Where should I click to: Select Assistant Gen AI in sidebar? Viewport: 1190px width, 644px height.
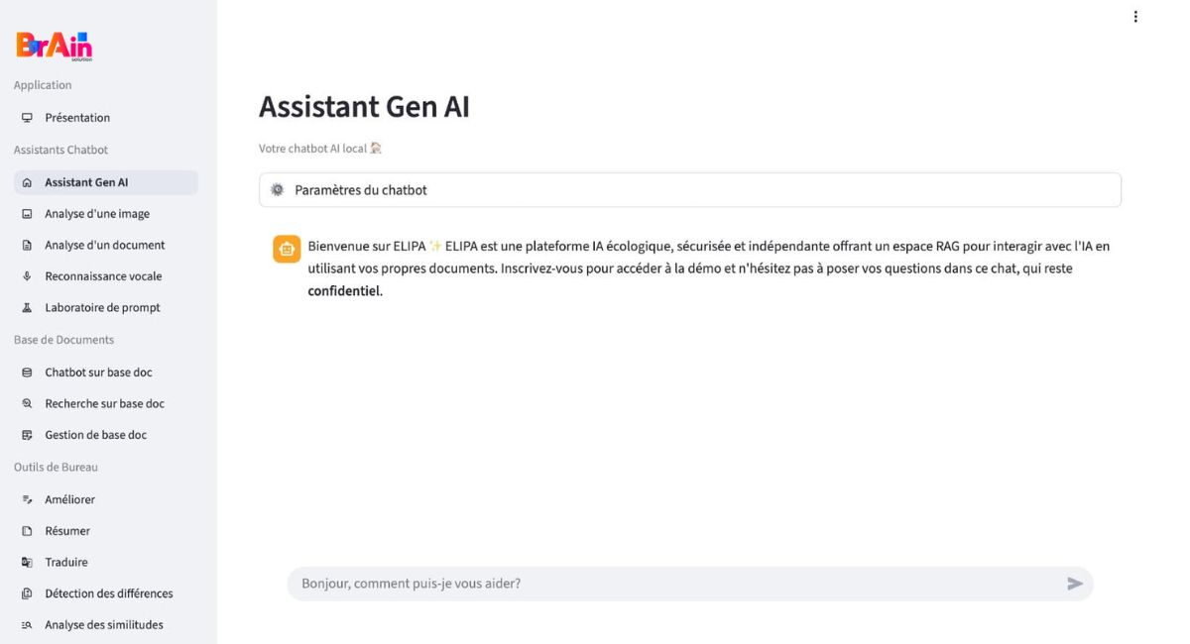coord(86,182)
